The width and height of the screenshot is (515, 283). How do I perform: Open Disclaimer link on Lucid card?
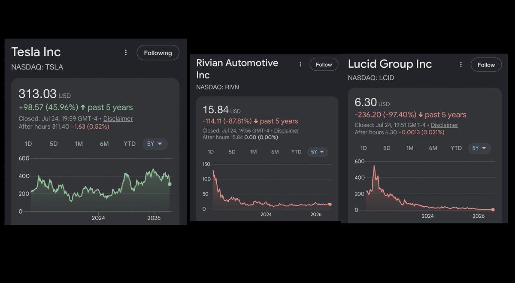click(x=444, y=125)
